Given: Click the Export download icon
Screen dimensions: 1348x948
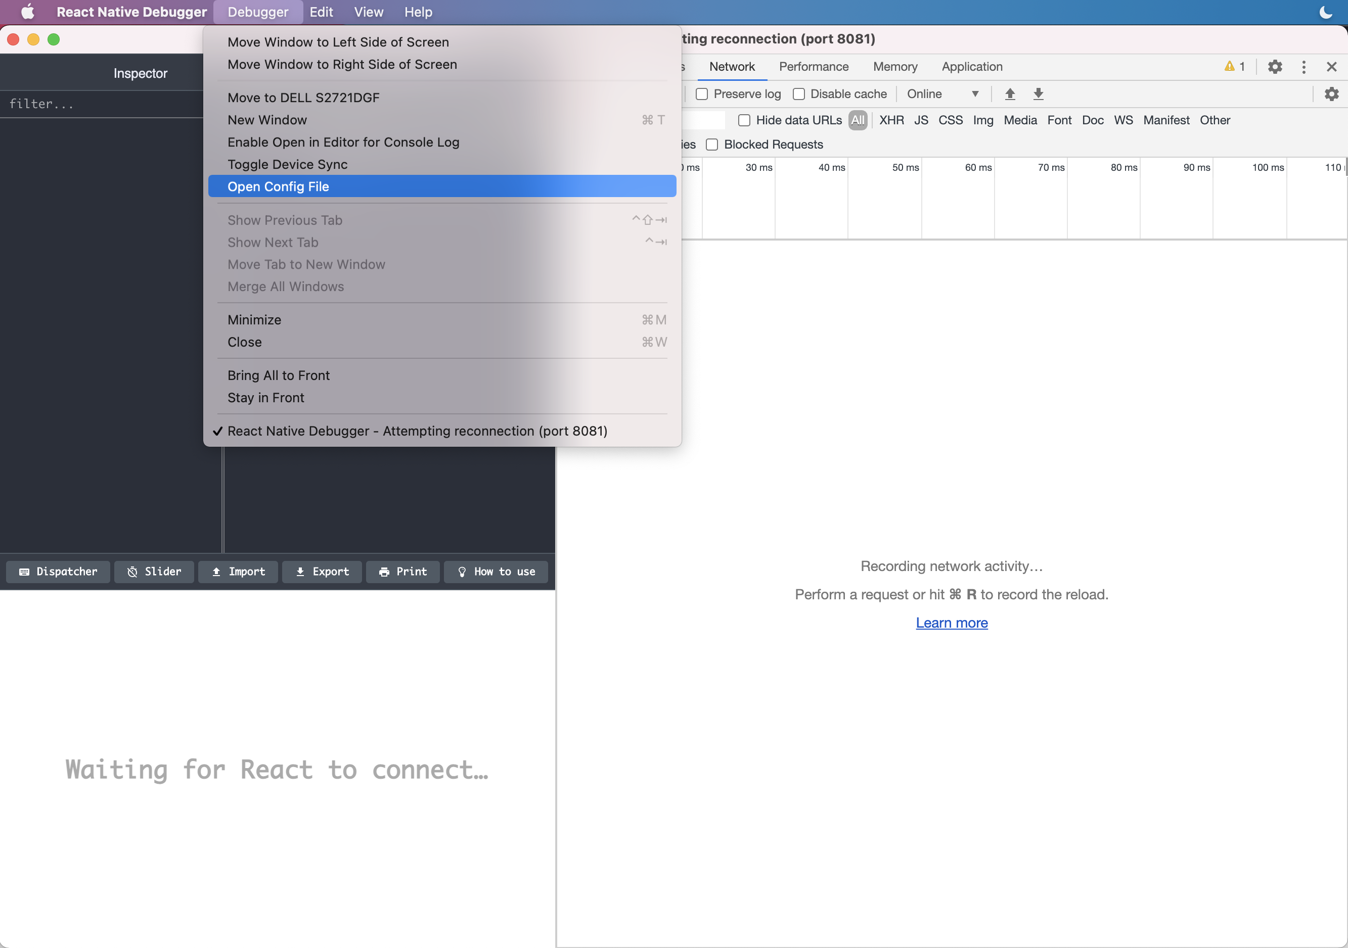Looking at the screenshot, I should click(300, 572).
